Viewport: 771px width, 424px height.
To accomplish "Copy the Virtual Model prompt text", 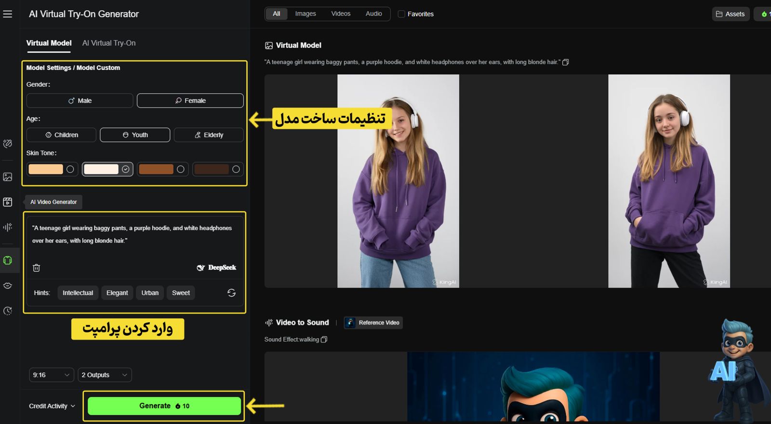I will pos(566,62).
